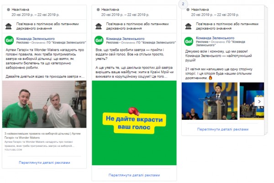Advance the photo carousel with right chevron
The height and width of the screenshot is (183, 274).
[x=259, y=102]
